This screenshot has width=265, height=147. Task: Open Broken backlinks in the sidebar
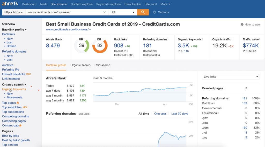point(11,46)
